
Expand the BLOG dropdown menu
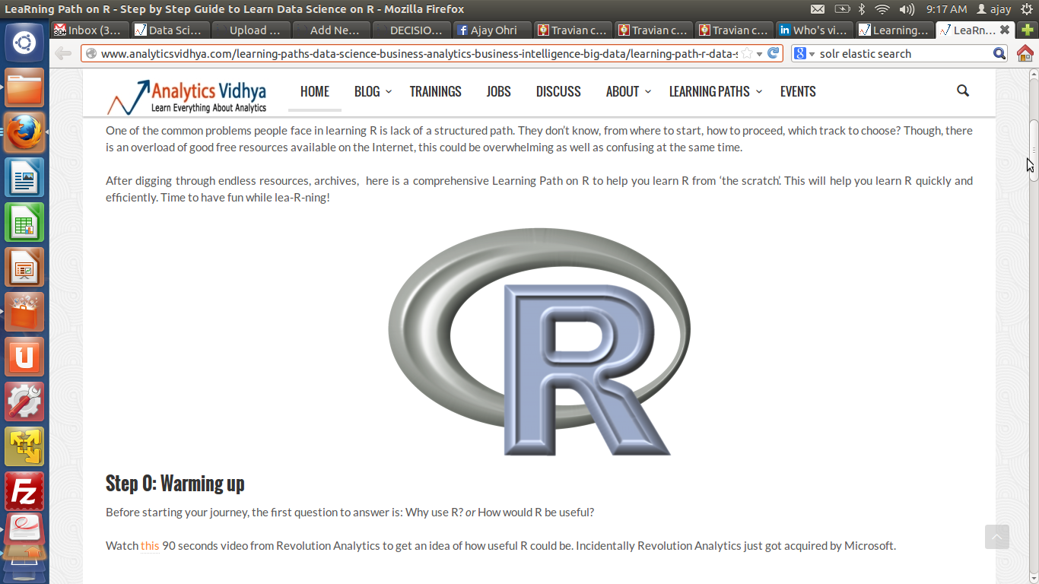(372, 91)
